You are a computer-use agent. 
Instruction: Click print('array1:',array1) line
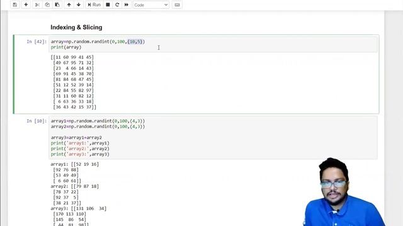click(x=80, y=143)
